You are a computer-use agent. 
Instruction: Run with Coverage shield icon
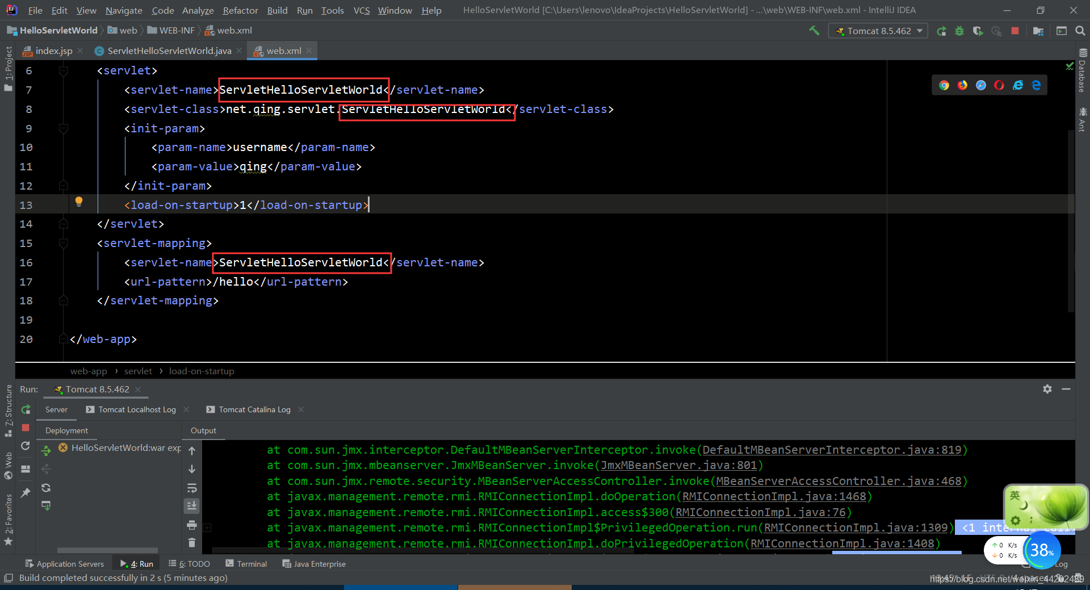click(x=978, y=31)
